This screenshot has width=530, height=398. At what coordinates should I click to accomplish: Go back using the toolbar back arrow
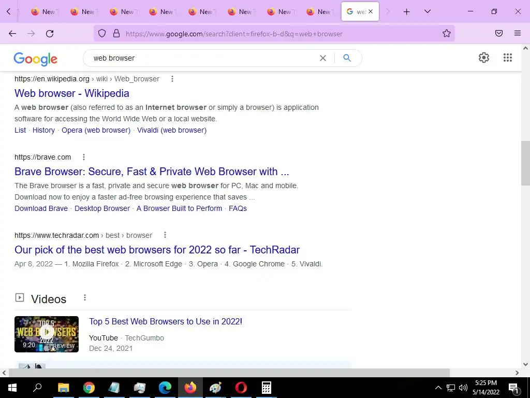[x=12, y=34]
